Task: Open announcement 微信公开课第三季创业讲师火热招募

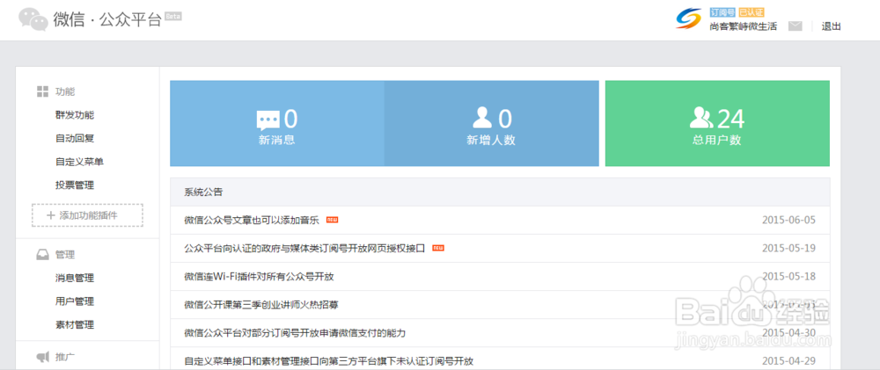Action: [261, 304]
